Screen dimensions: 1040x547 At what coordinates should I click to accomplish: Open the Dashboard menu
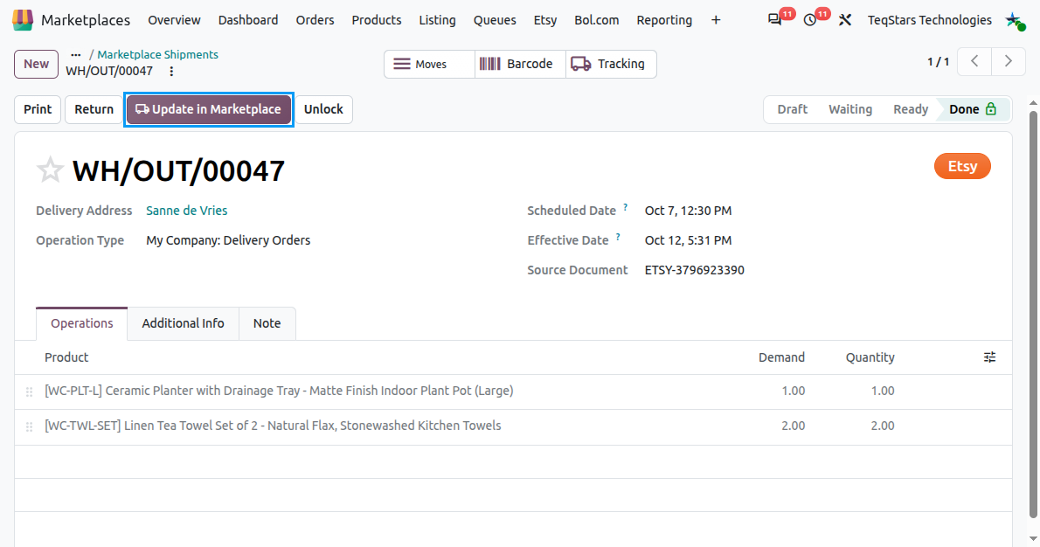pyautogui.click(x=248, y=20)
